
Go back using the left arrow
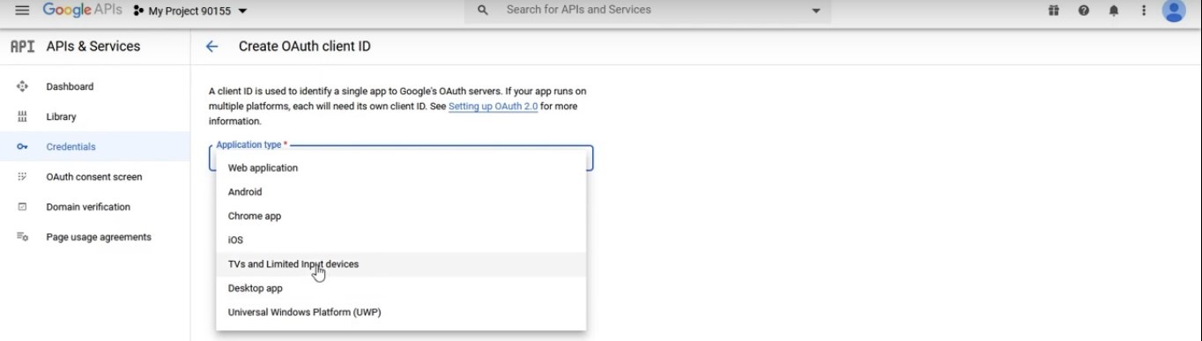211,46
